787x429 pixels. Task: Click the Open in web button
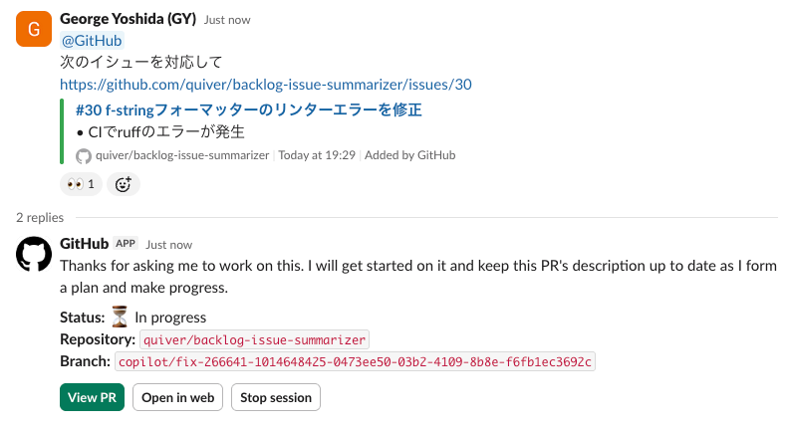pos(178,397)
